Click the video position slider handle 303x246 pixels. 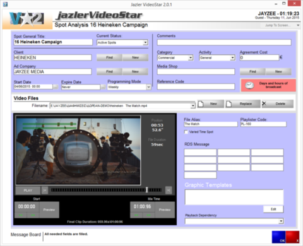(147, 190)
